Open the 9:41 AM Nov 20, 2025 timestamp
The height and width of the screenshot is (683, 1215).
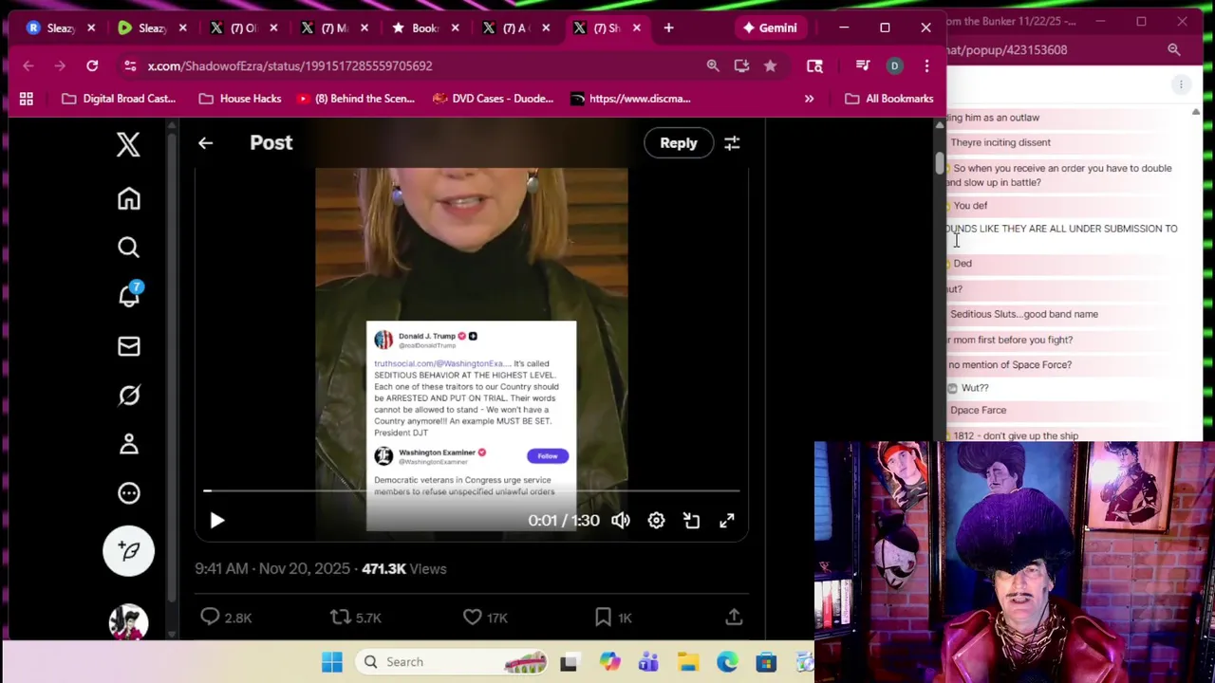[x=272, y=569]
